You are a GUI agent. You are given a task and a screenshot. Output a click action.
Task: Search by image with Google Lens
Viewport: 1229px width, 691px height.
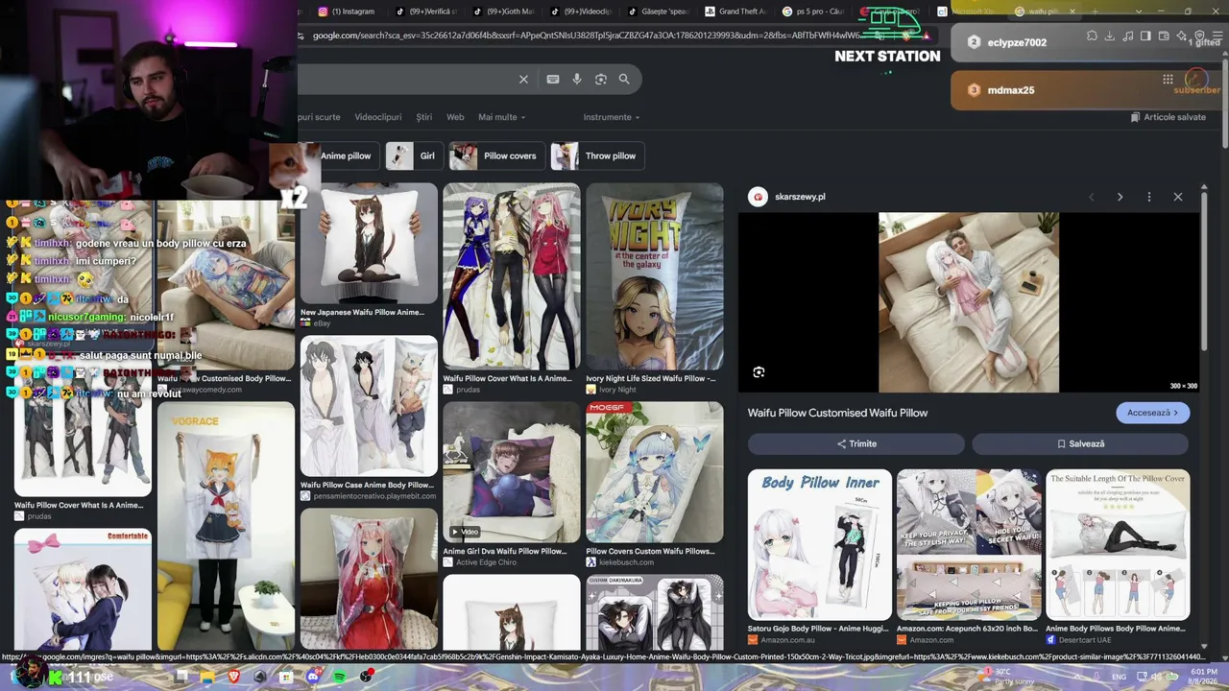tap(601, 79)
